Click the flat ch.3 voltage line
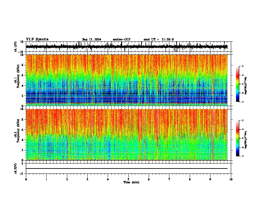 point(126,168)
